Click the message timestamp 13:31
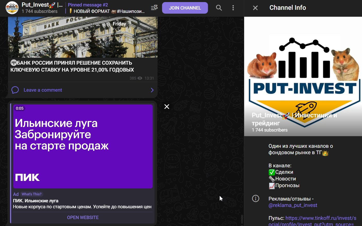Viewport: 362px width, 226px height. coord(149,78)
